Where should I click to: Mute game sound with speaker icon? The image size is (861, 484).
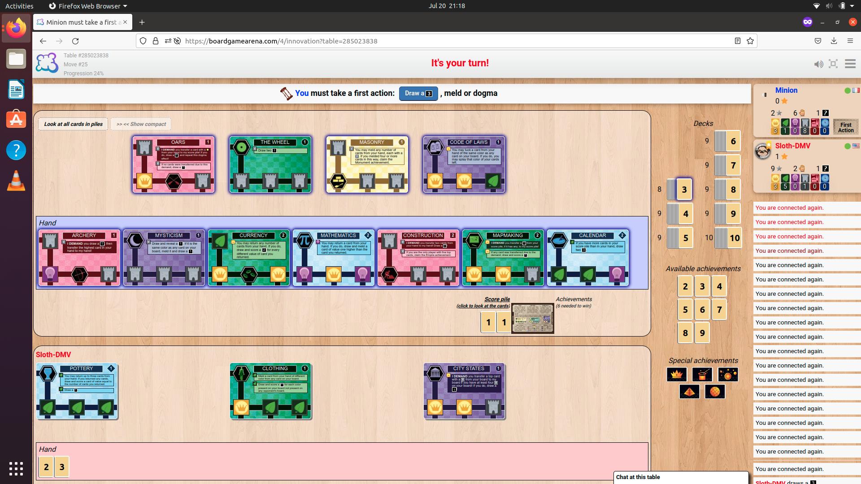pyautogui.click(x=818, y=64)
